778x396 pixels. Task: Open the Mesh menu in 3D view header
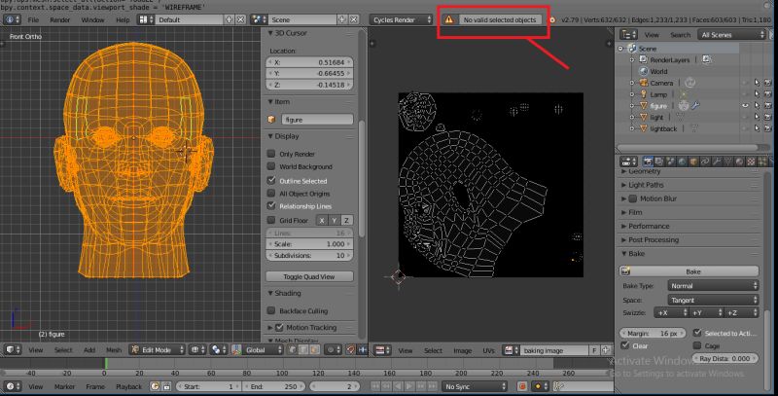click(x=114, y=350)
